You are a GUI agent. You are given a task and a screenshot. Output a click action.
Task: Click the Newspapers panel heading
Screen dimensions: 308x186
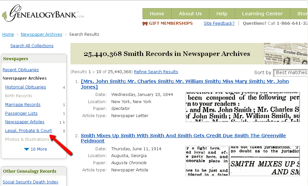tap(16, 59)
